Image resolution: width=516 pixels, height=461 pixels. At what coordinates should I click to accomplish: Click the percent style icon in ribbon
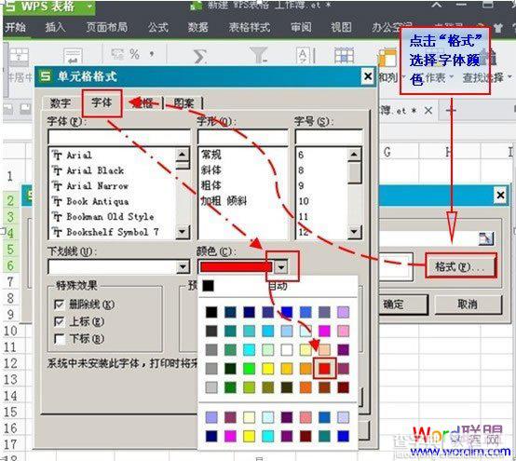[x=134, y=54]
